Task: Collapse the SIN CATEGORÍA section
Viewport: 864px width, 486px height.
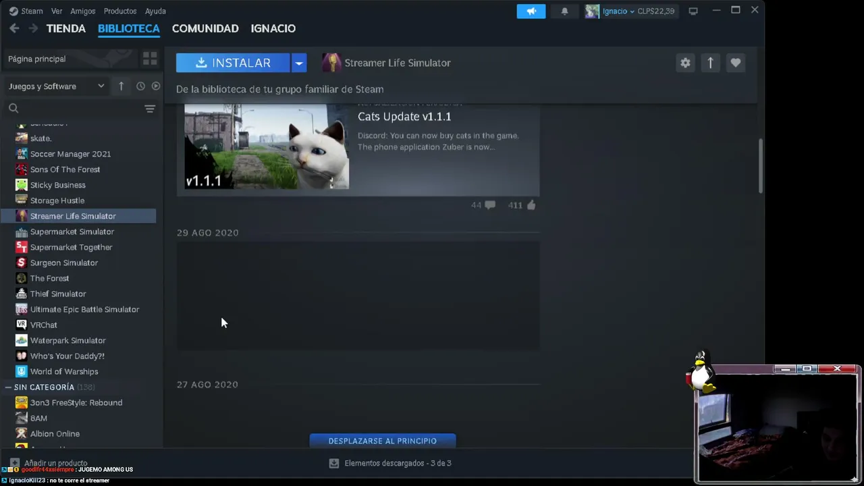Action: pyautogui.click(x=8, y=387)
